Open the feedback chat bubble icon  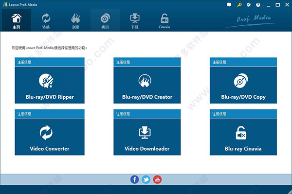click(229, 5)
